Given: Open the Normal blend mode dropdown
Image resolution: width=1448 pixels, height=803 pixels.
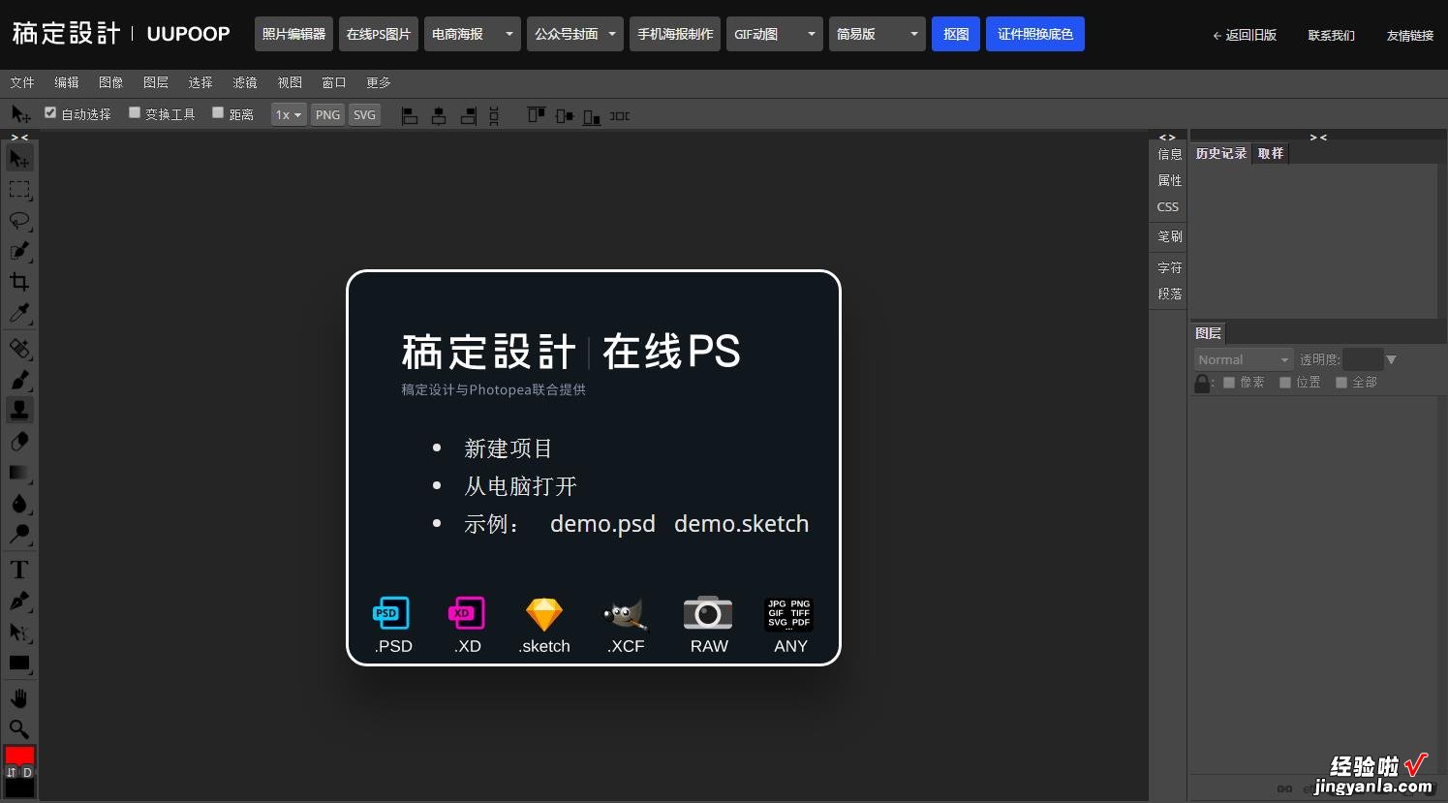Looking at the screenshot, I should (1244, 359).
